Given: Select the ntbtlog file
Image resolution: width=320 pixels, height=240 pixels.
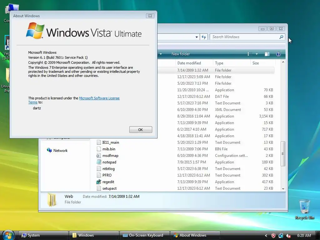Looking at the screenshot, I should pos(108,169).
